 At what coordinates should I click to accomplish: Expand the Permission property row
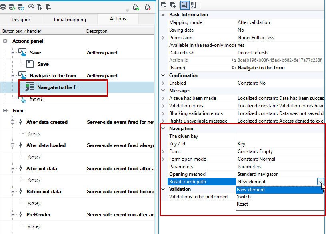tap(163, 38)
